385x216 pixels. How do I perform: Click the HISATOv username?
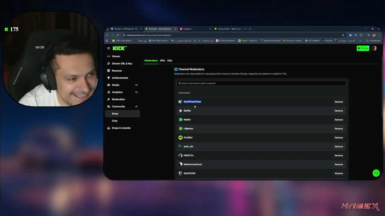coord(189,155)
